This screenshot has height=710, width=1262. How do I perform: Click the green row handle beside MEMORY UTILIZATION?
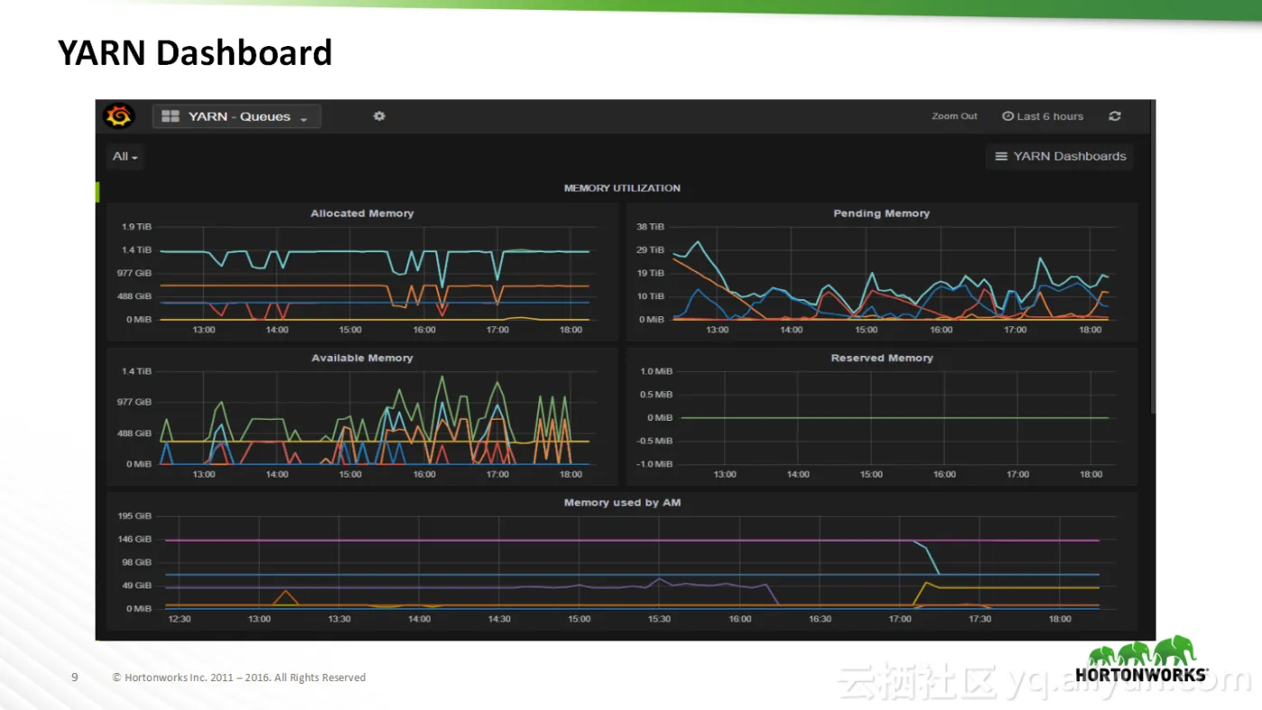point(97,191)
